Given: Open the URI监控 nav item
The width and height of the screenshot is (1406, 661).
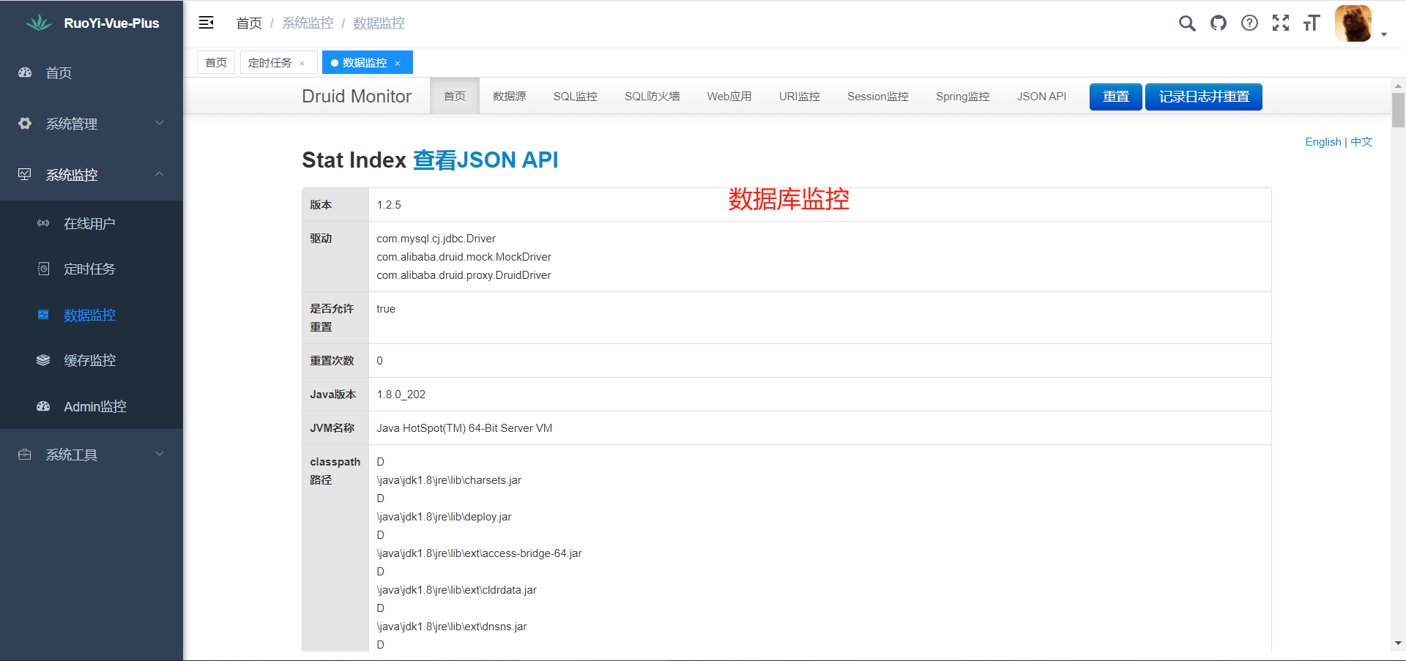Looking at the screenshot, I should click(x=800, y=96).
